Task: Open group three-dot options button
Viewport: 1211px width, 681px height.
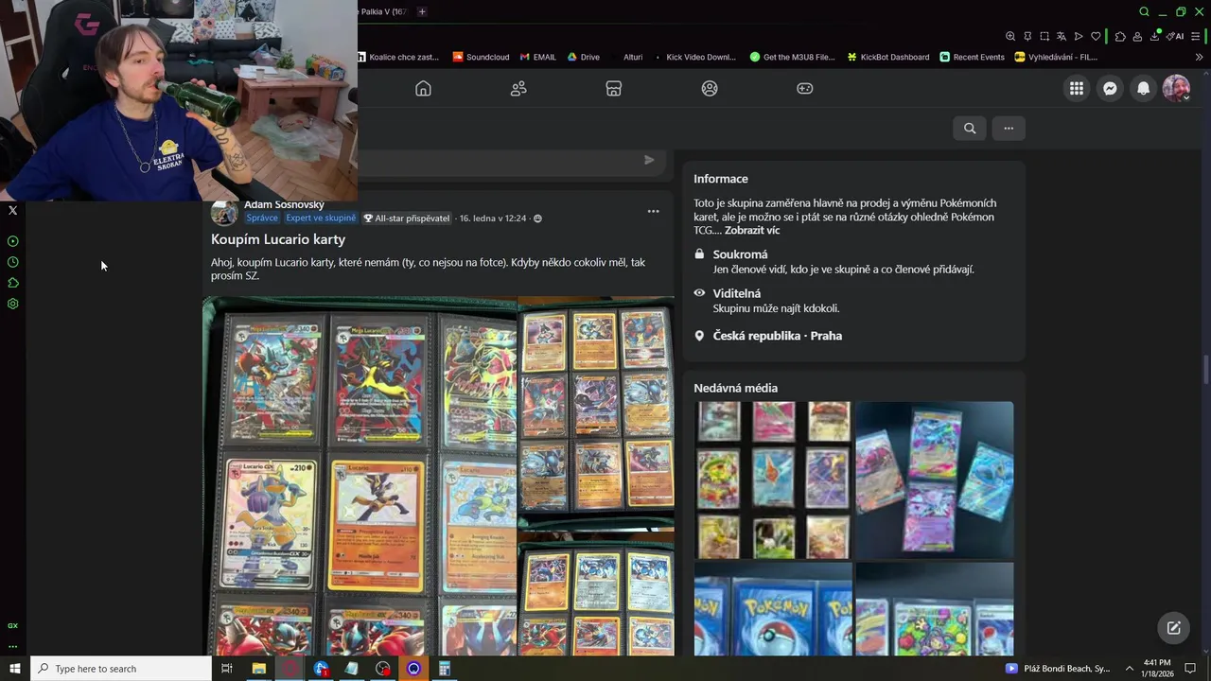Action: click(x=1009, y=128)
